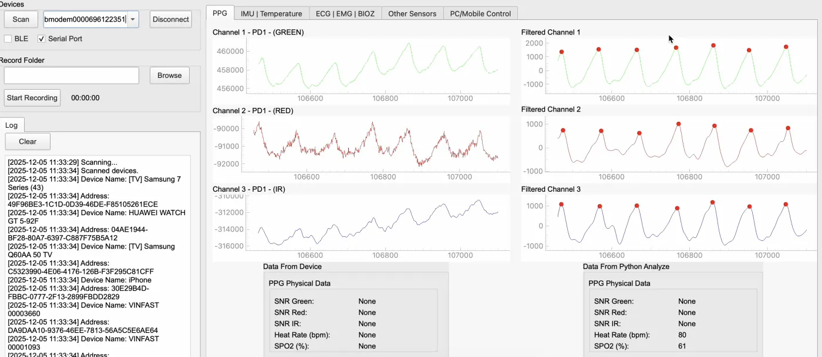Click SPO2 (%) label under Data From Device
The image size is (822, 357).
[x=292, y=346]
